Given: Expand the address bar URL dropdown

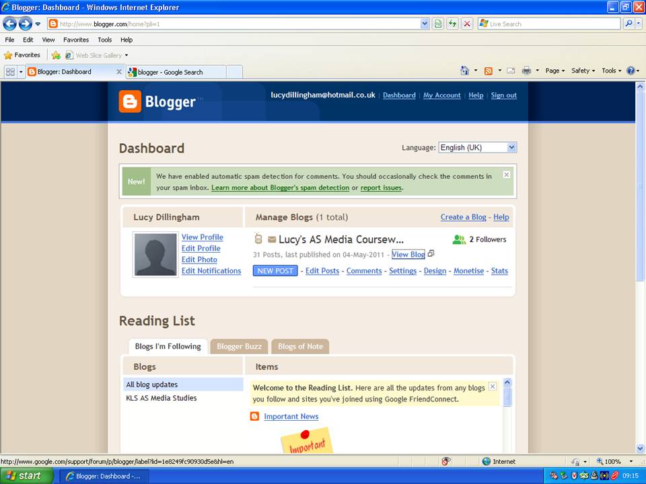Looking at the screenshot, I should click(425, 24).
